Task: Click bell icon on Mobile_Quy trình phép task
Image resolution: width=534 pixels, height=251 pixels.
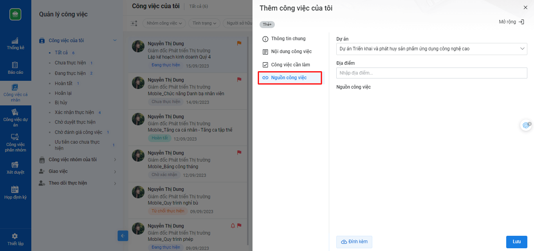Action: [x=233, y=226]
